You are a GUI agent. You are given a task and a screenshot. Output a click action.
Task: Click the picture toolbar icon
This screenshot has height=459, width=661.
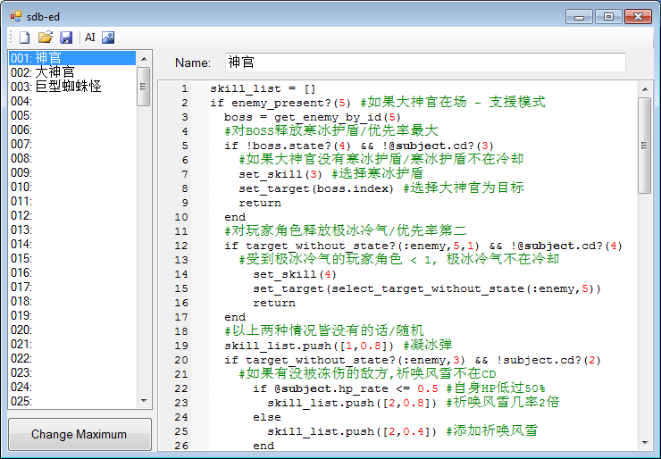tap(108, 38)
